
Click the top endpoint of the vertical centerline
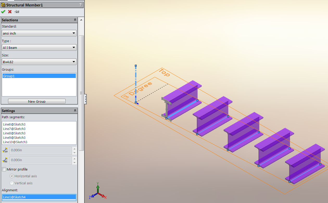pos(136,66)
